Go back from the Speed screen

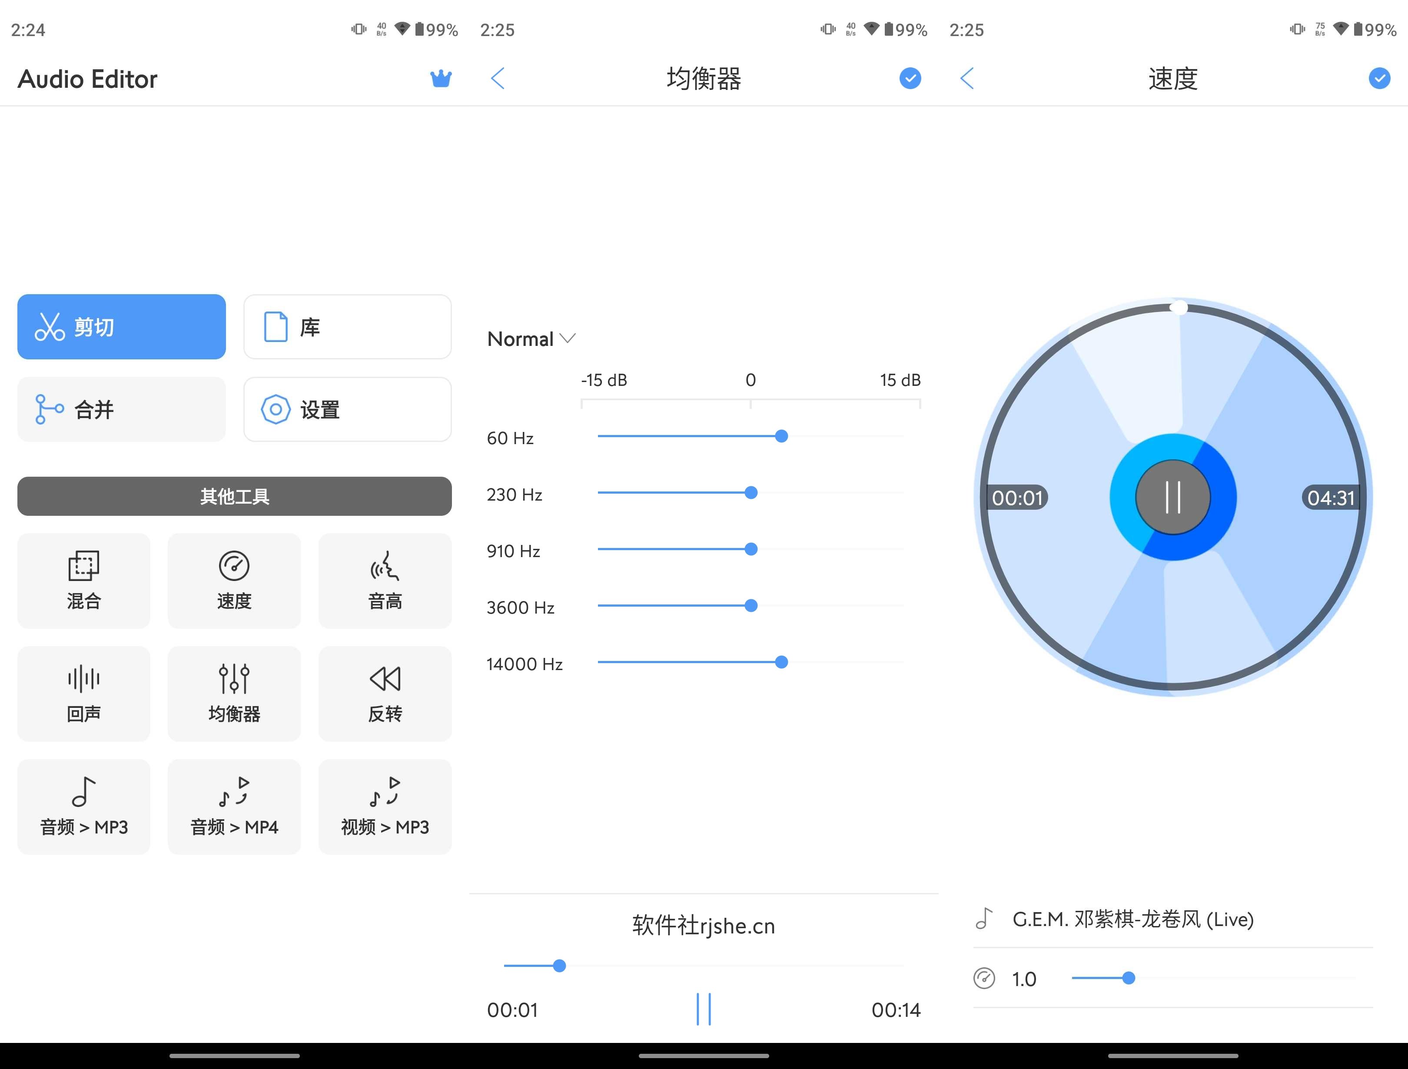[967, 78]
